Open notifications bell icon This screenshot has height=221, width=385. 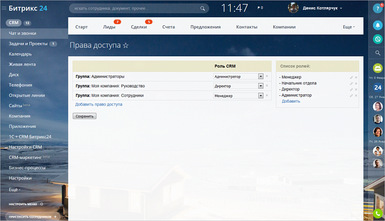[x=377, y=25]
